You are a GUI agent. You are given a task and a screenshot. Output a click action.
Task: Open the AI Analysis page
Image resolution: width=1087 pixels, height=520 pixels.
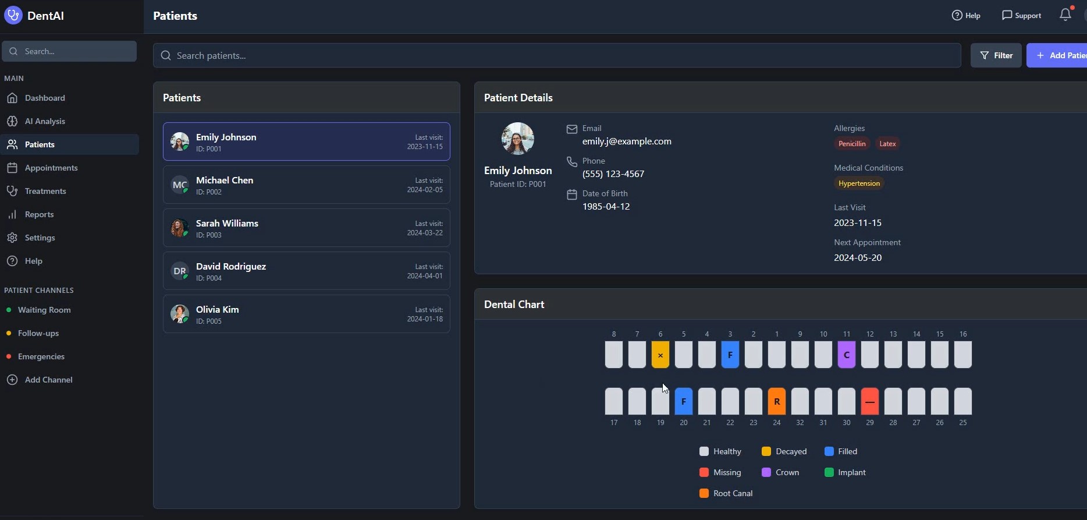click(x=45, y=121)
